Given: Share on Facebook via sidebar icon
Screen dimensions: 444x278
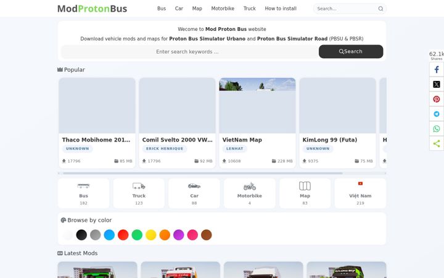Looking at the screenshot, I should point(437,69).
